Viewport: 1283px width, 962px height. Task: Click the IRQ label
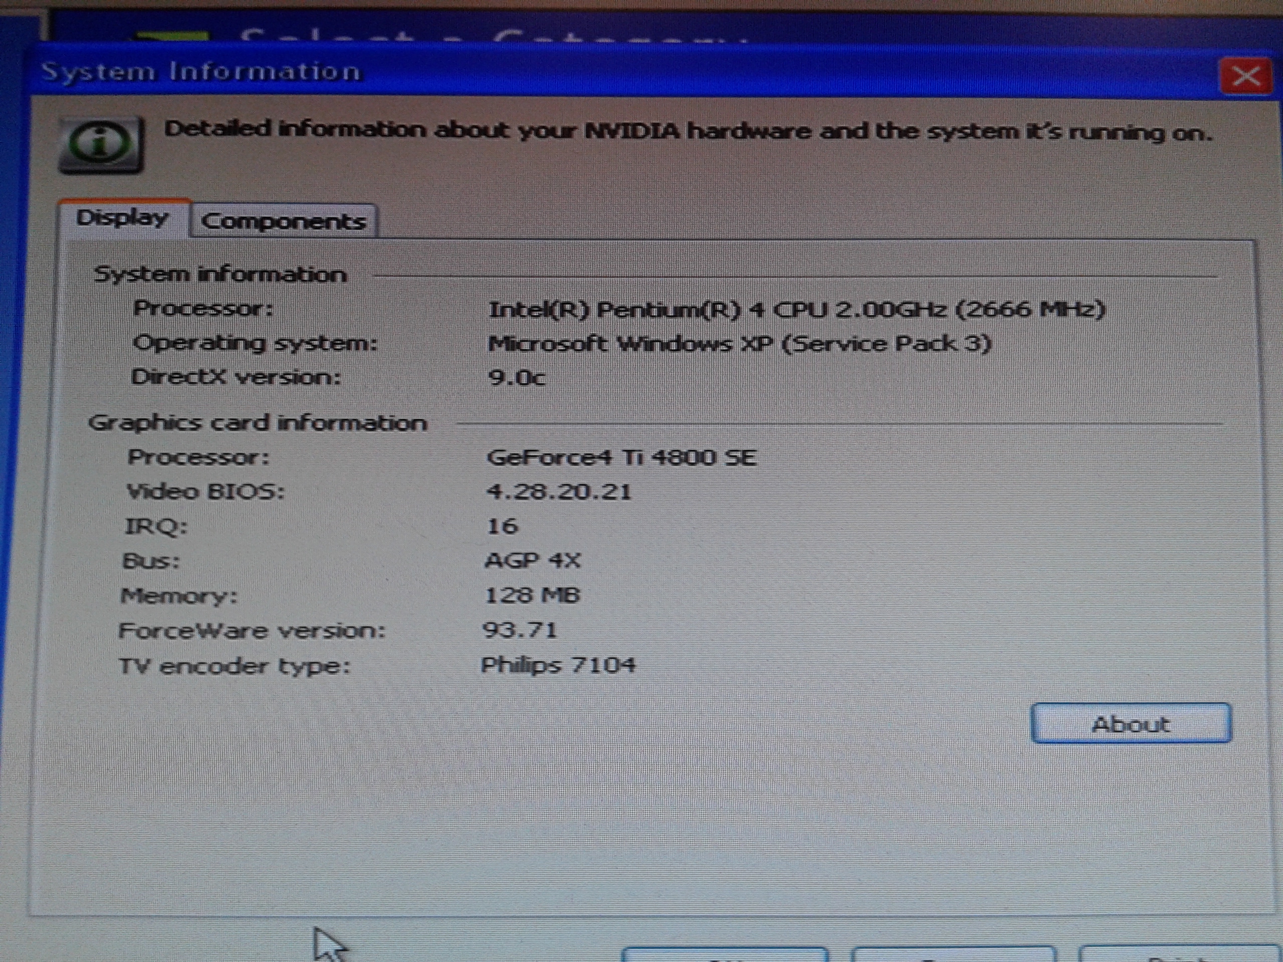[x=156, y=527]
